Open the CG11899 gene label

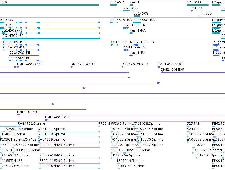point(131,8)
